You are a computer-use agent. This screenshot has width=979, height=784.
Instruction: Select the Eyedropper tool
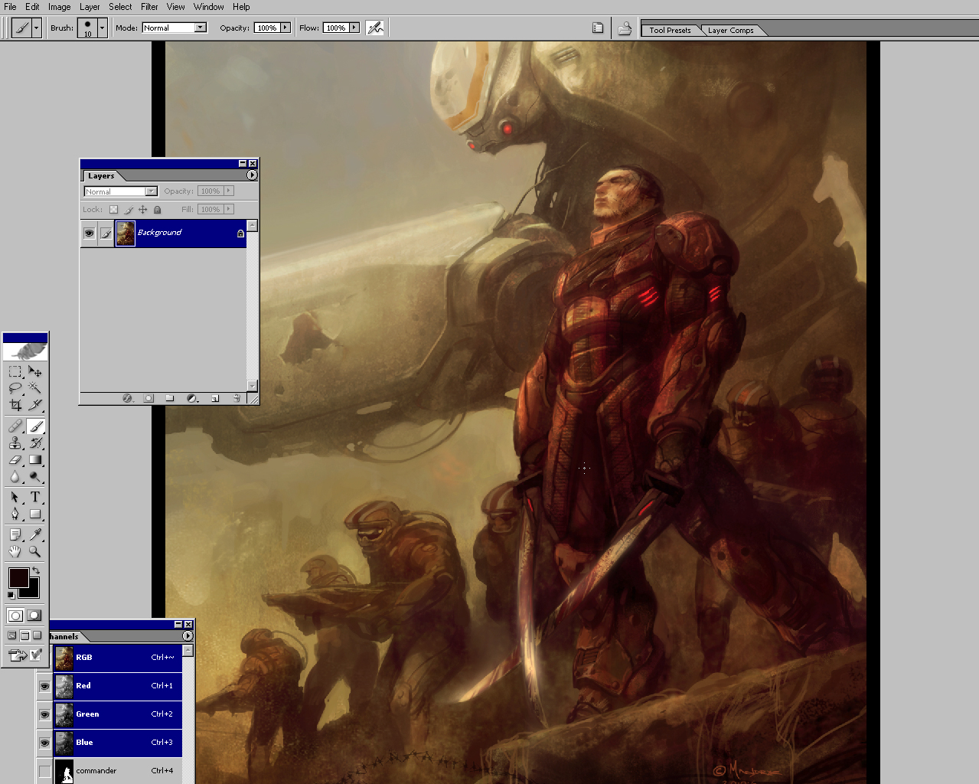35,534
